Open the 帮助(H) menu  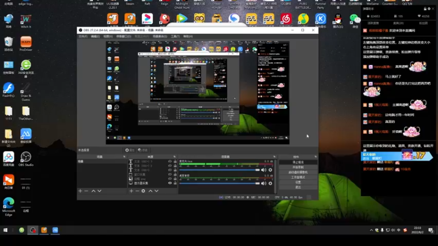point(188,36)
